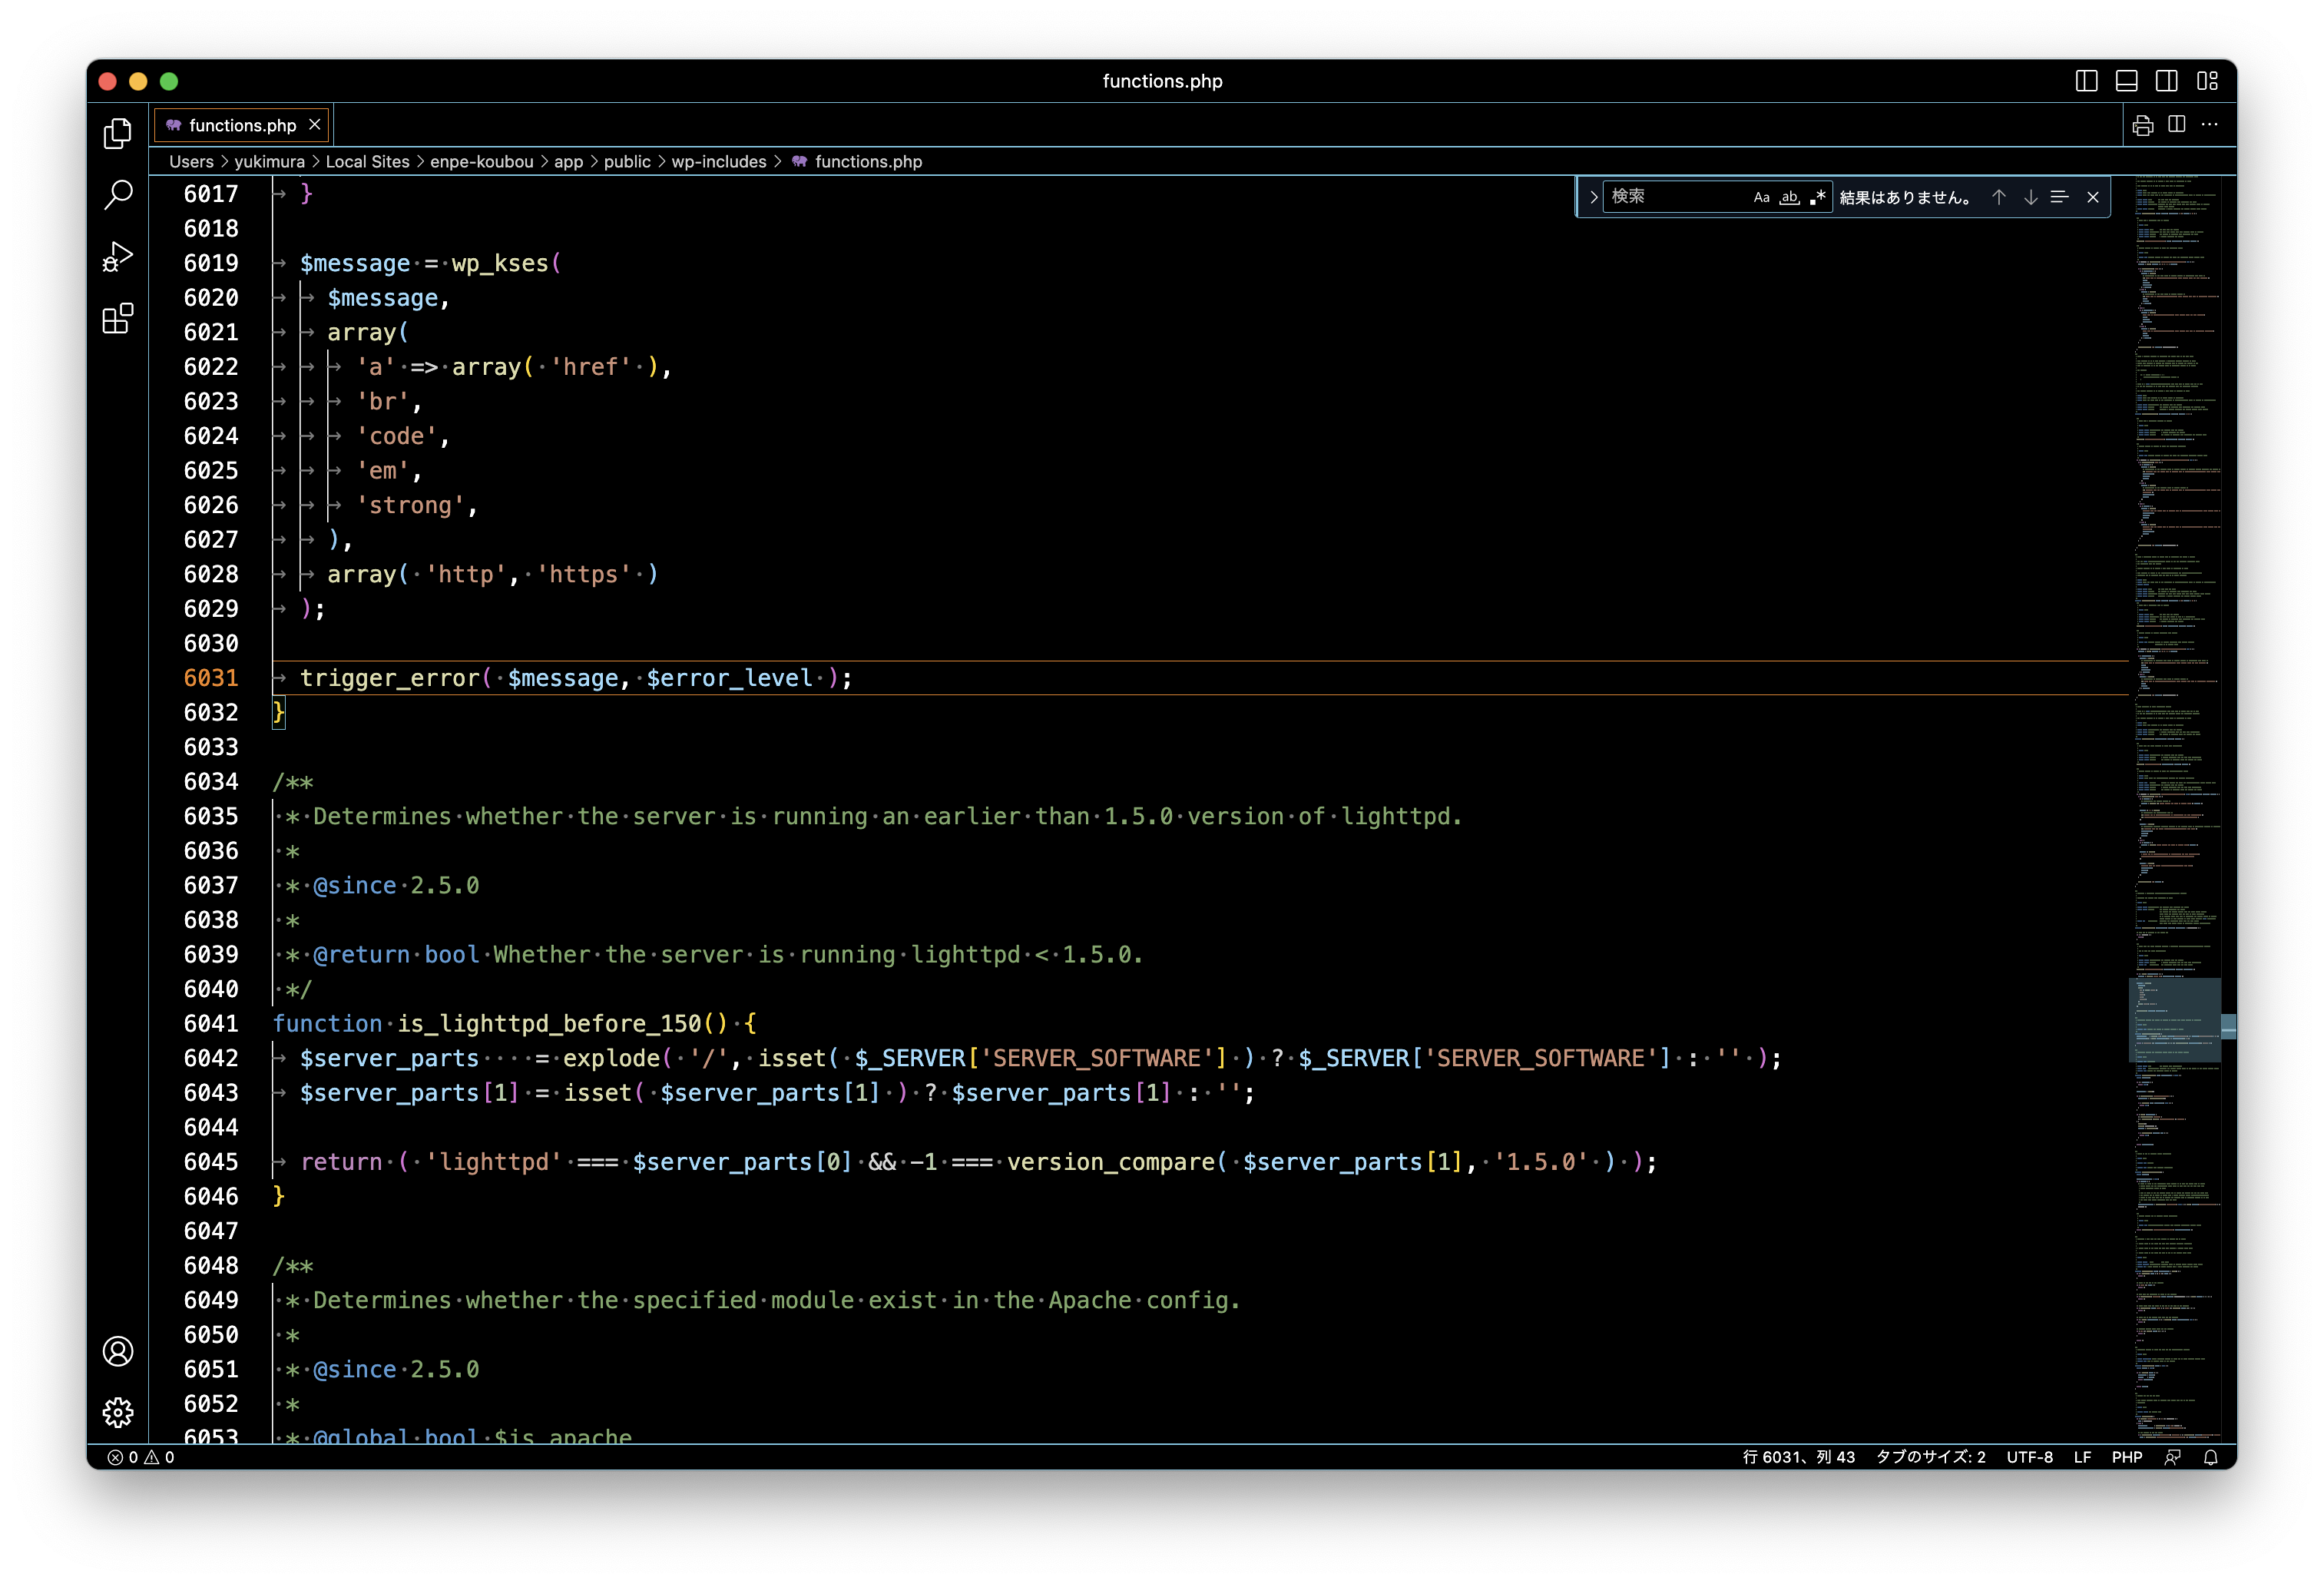Select the functions.php editor tab
The image size is (2324, 1584).
[242, 125]
